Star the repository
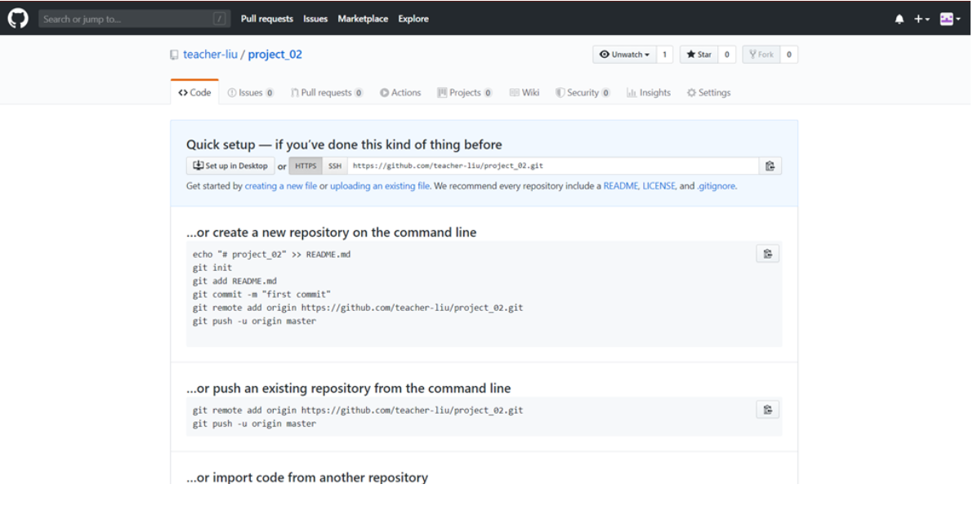 click(699, 55)
